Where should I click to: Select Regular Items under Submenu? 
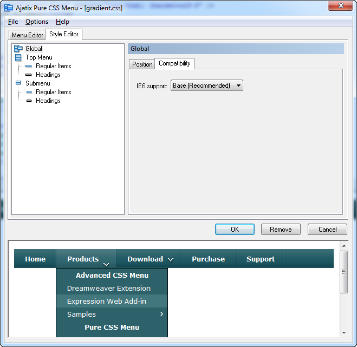click(54, 92)
